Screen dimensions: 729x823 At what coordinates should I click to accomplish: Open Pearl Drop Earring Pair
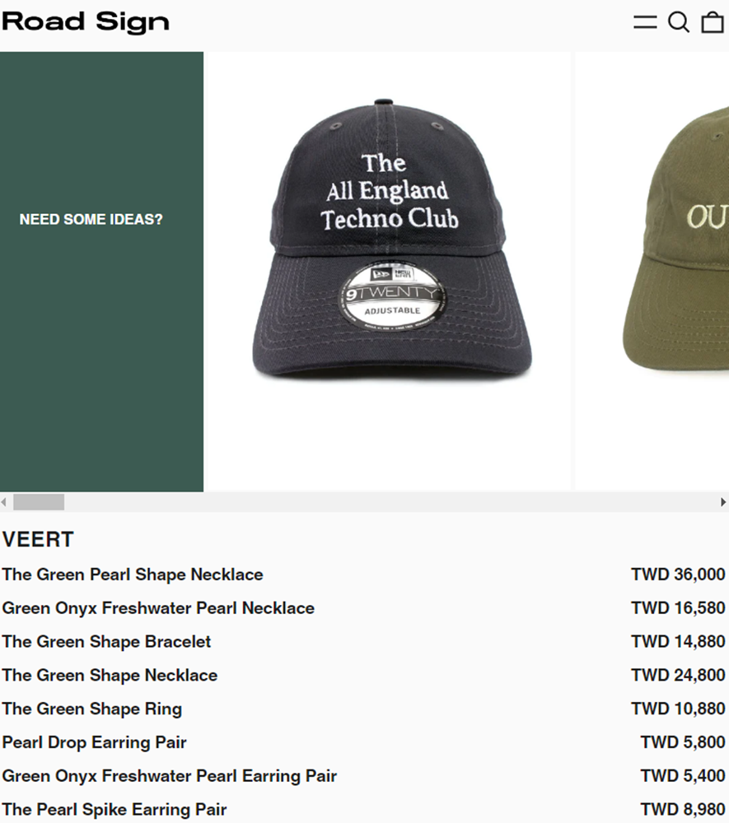(95, 742)
